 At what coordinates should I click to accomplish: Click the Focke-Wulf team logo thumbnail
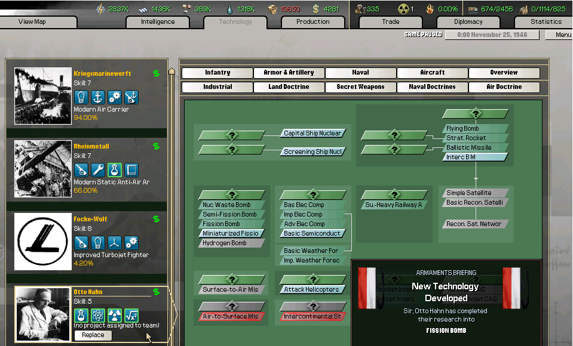pos(43,242)
